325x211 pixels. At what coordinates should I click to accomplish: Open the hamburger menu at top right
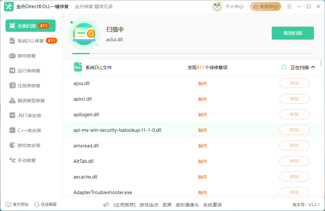pos(289,6)
